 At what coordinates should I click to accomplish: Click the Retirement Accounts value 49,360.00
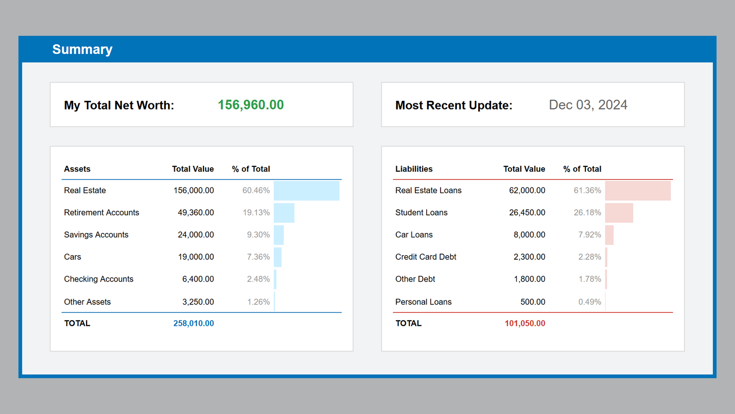click(x=196, y=212)
